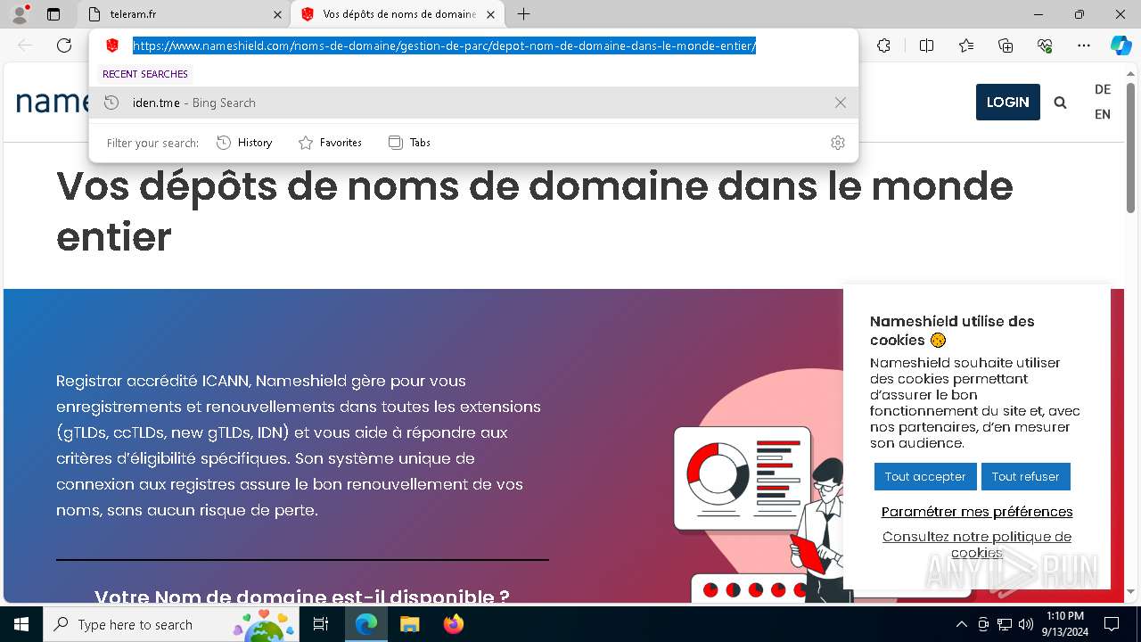Switch site language to DE
The width and height of the screenshot is (1141, 642).
pyautogui.click(x=1103, y=89)
